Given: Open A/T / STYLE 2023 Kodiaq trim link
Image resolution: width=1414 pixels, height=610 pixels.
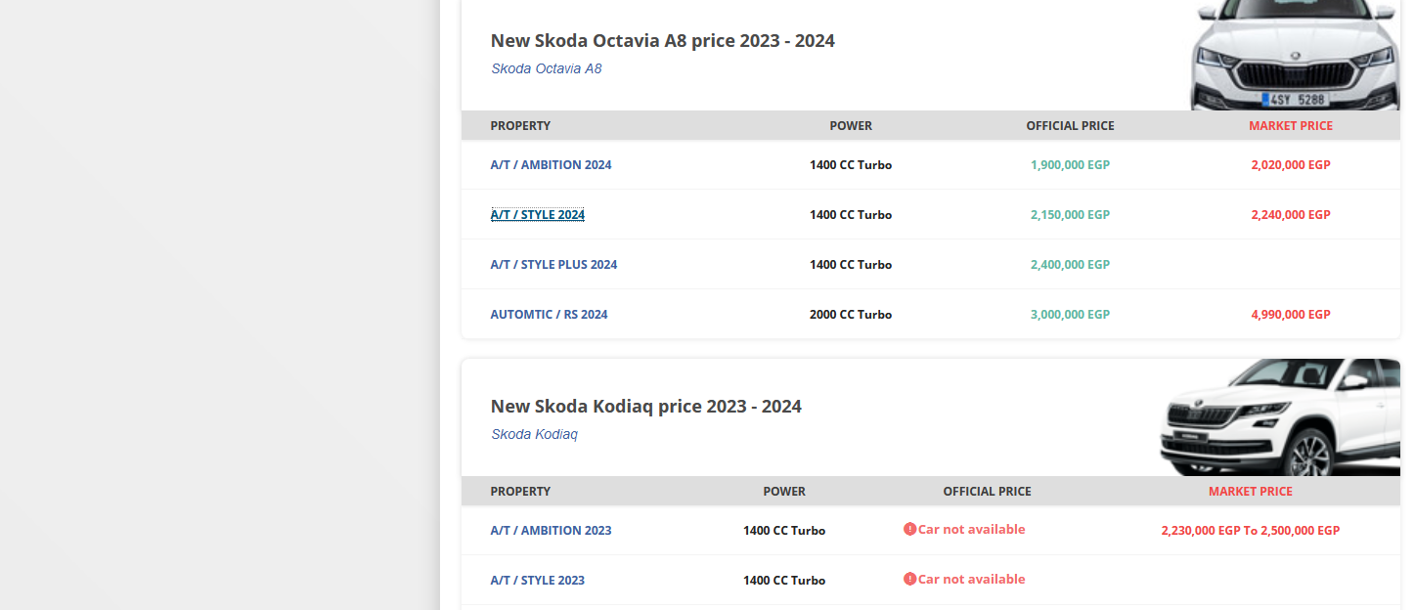Looking at the screenshot, I should tap(538, 581).
